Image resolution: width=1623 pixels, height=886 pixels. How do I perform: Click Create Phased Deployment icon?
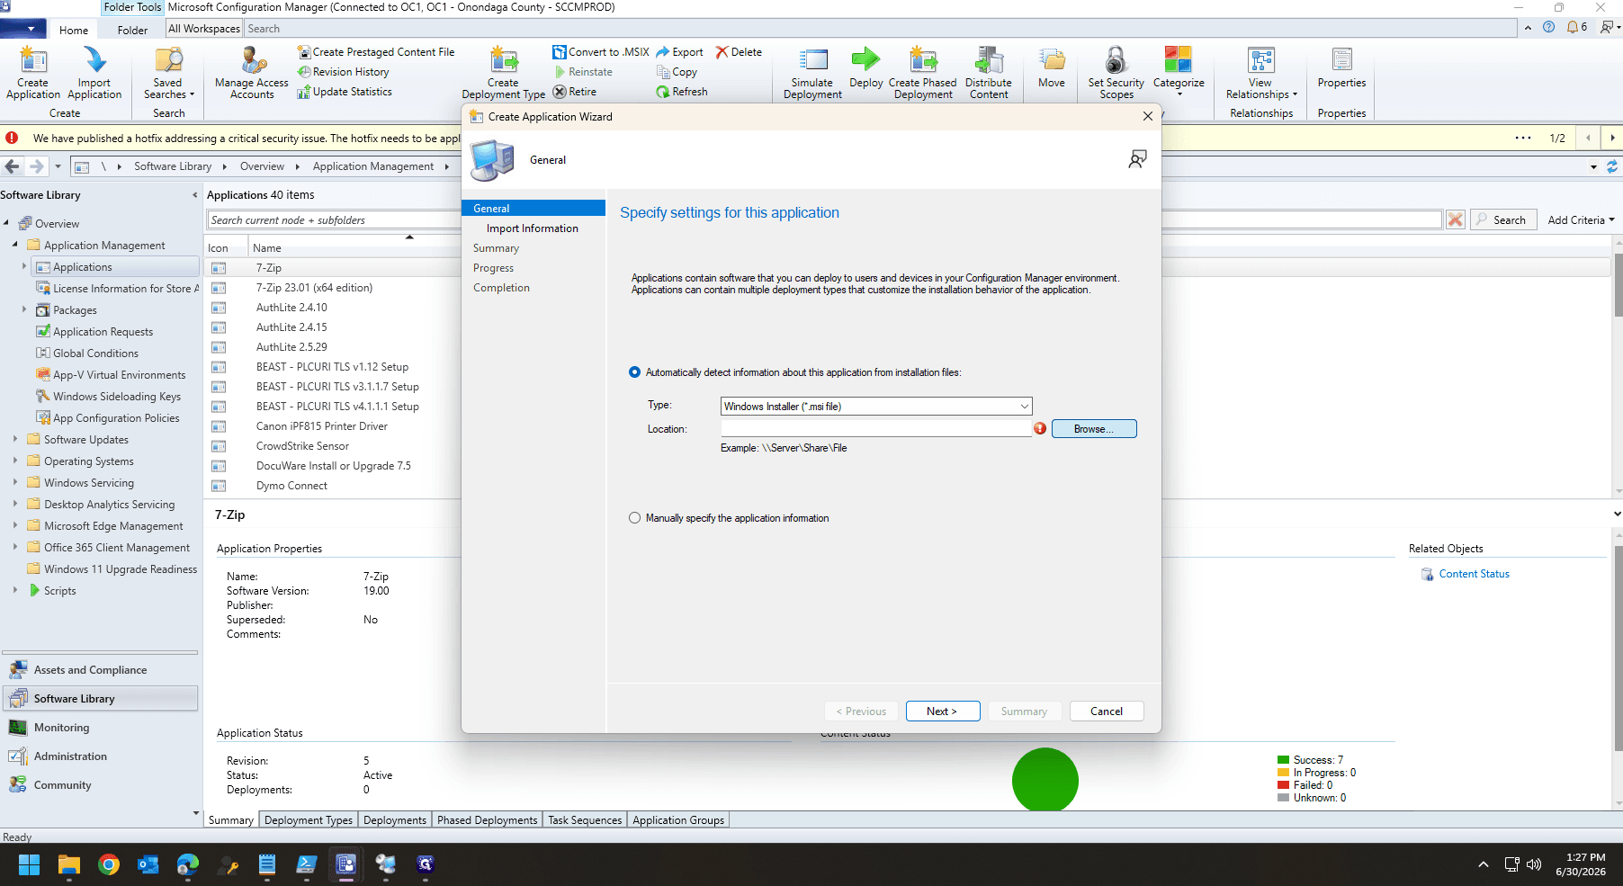coord(923,61)
